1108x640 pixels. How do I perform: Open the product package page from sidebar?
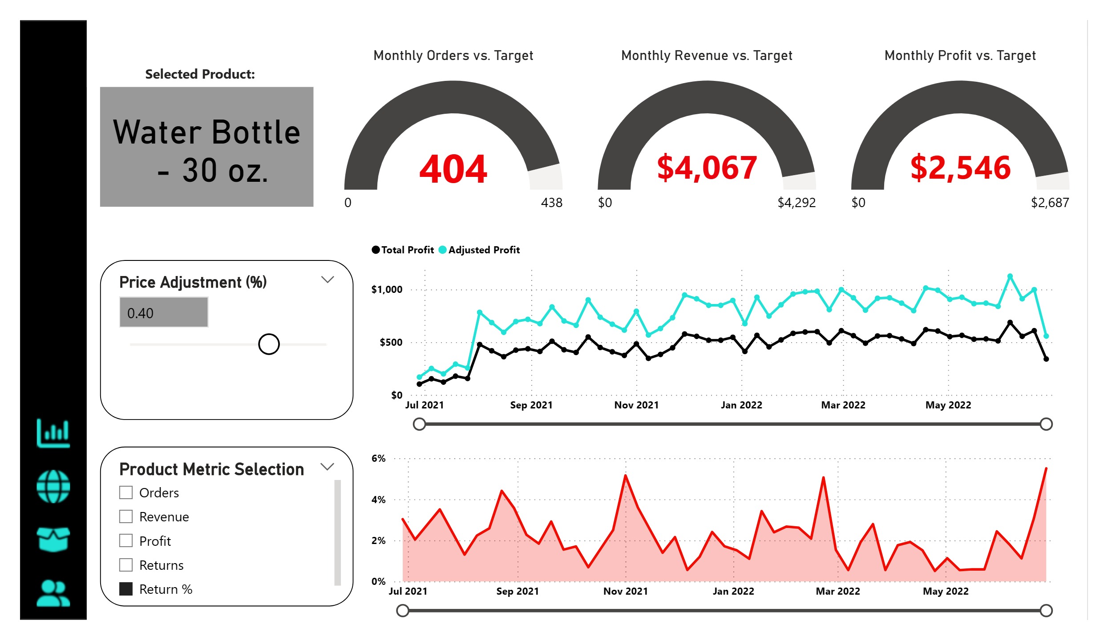(x=53, y=540)
